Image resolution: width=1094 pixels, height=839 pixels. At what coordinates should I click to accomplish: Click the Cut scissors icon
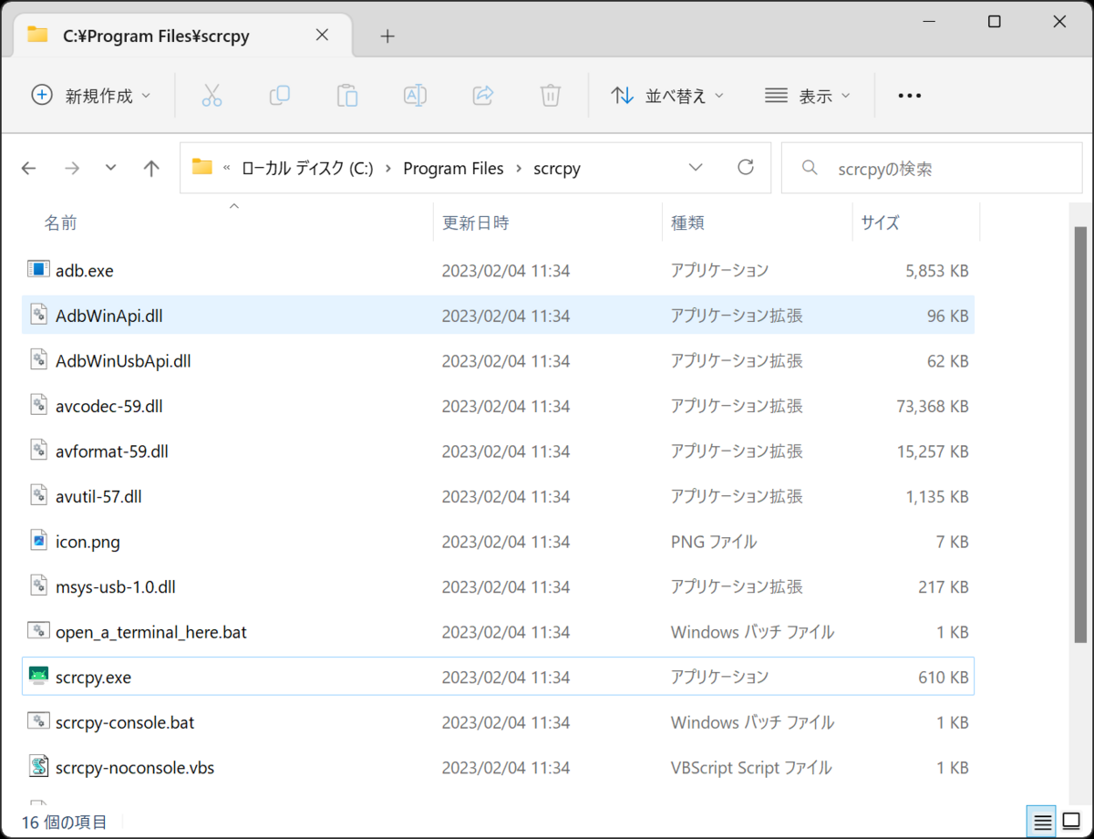coord(212,95)
